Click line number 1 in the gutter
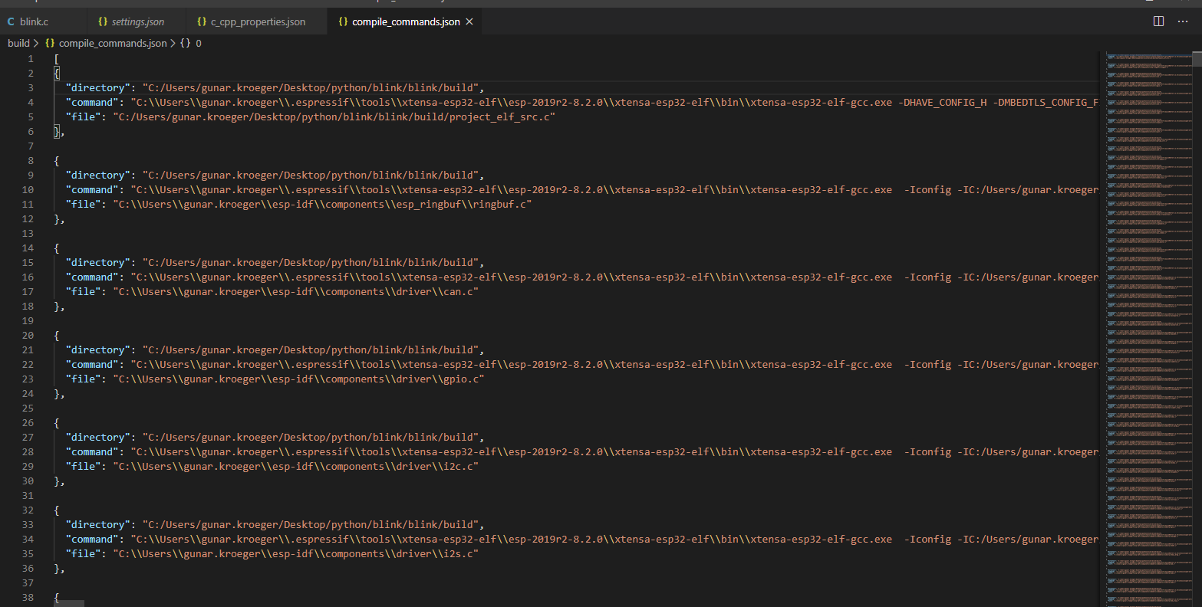Image resolution: width=1202 pixels, height=607 pixels. coord(31,59)
